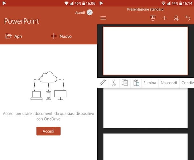Image resolution: width=194 pixels, height=160 pixels.
Task: Tap Condividi in the context menu
Action: coord(187,83)
